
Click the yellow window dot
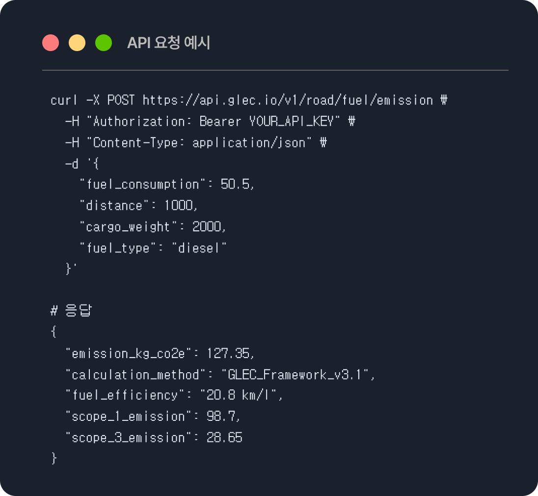(77, 43)
